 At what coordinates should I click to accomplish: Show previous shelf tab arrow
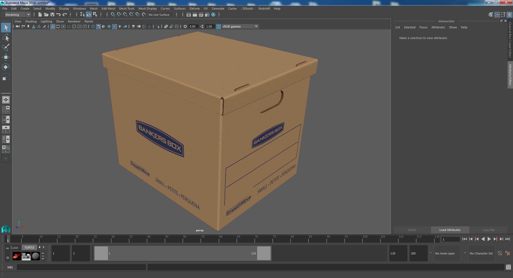tap(40, 247)
